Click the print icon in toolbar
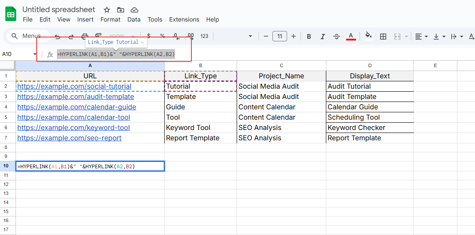 [x=85, y=37]
